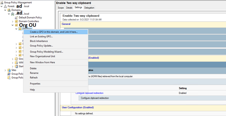
Task: Open the Configure clipboard redirection link
Action: (x=89, y=93)
